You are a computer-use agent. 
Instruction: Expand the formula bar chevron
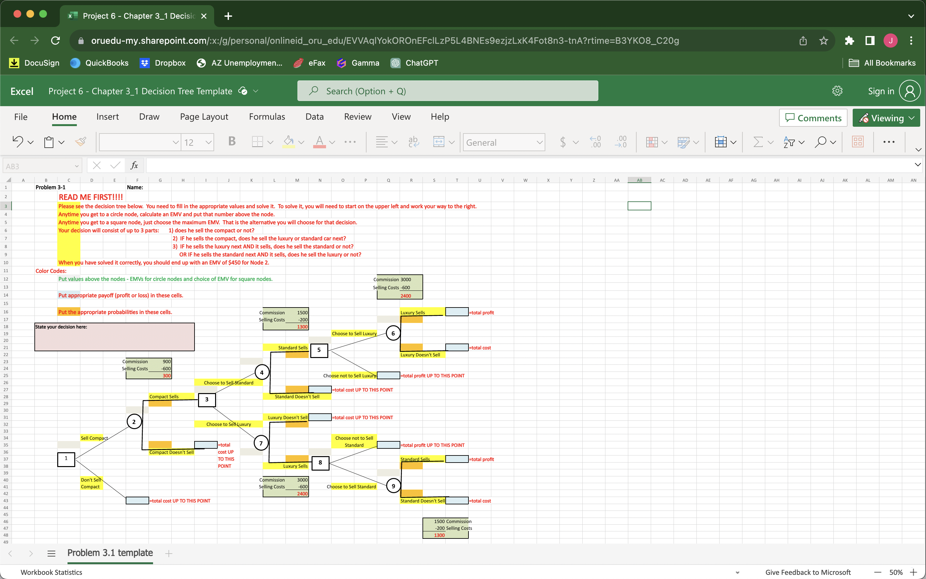click(918, 165)
